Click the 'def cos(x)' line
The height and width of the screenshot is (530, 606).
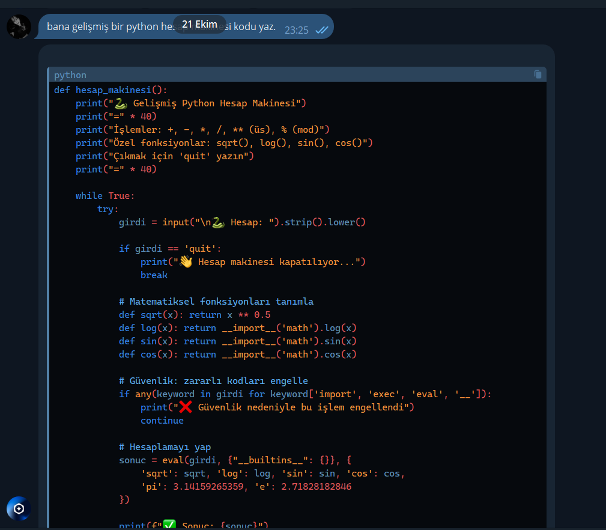(238, 354)
